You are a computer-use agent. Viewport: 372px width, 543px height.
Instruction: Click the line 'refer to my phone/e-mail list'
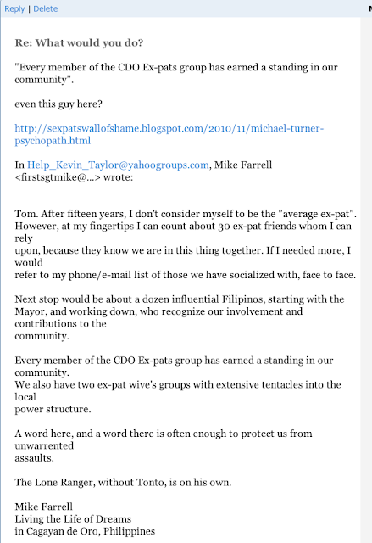click(x=186, y=275)
